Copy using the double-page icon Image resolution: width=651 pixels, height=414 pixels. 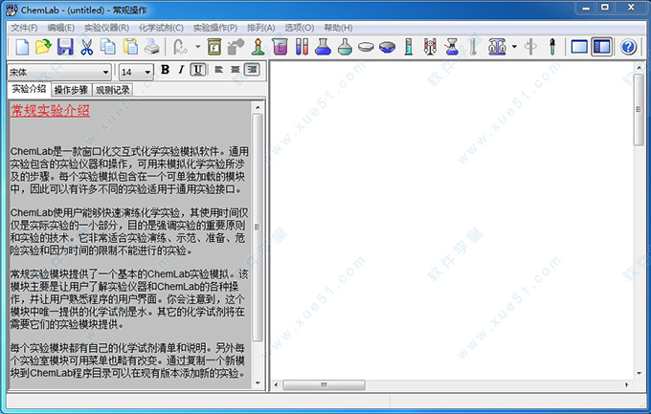click(108, 47)
